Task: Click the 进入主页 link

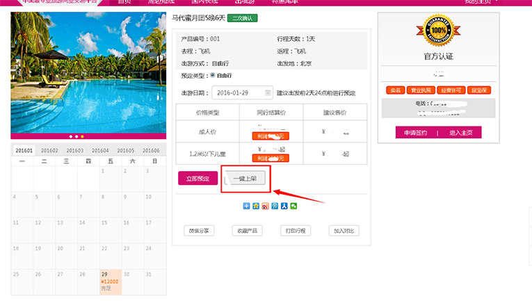Action: tap(461, 133)
